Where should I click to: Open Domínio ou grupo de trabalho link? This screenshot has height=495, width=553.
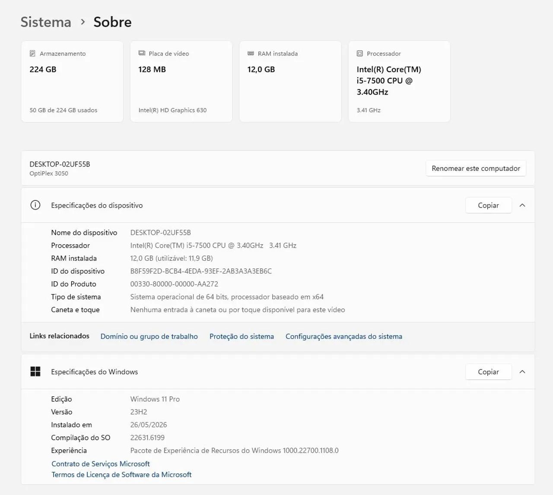coord(149,337)
